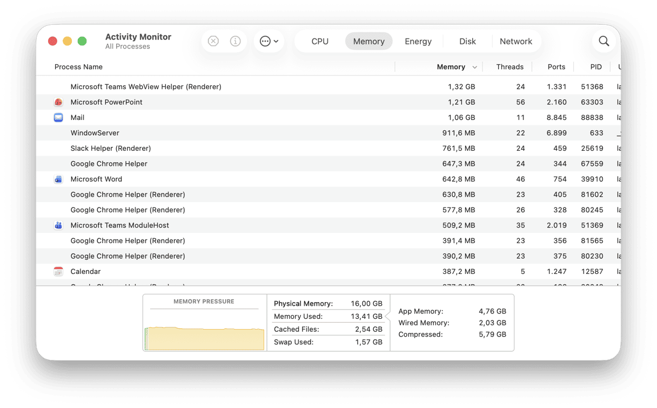Click the Inspect process info icon
Viewport: 657px width, 408px height.
(x=235, y=41)
